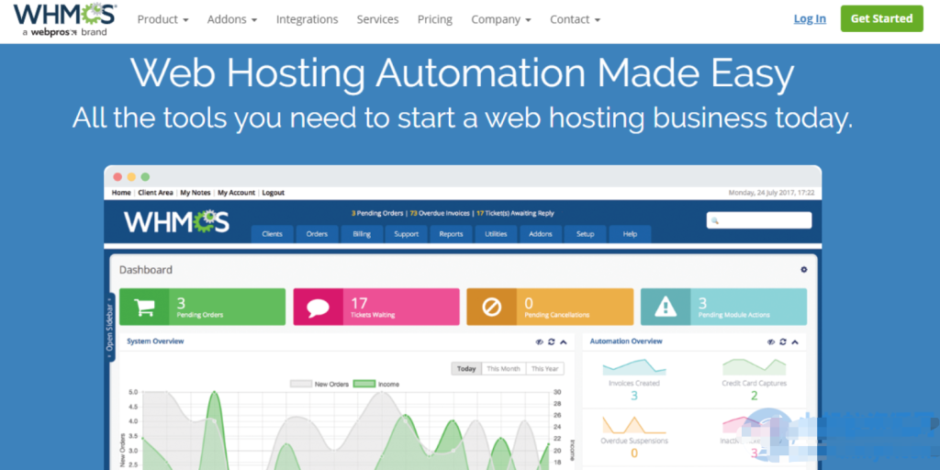Refresh the System Overview widget
Viewport: 940px width, 470px height.
click(x=551, y=341)
